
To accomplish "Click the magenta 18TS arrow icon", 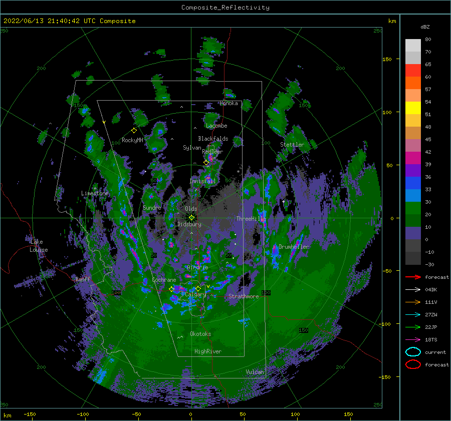I will (413, 339).
